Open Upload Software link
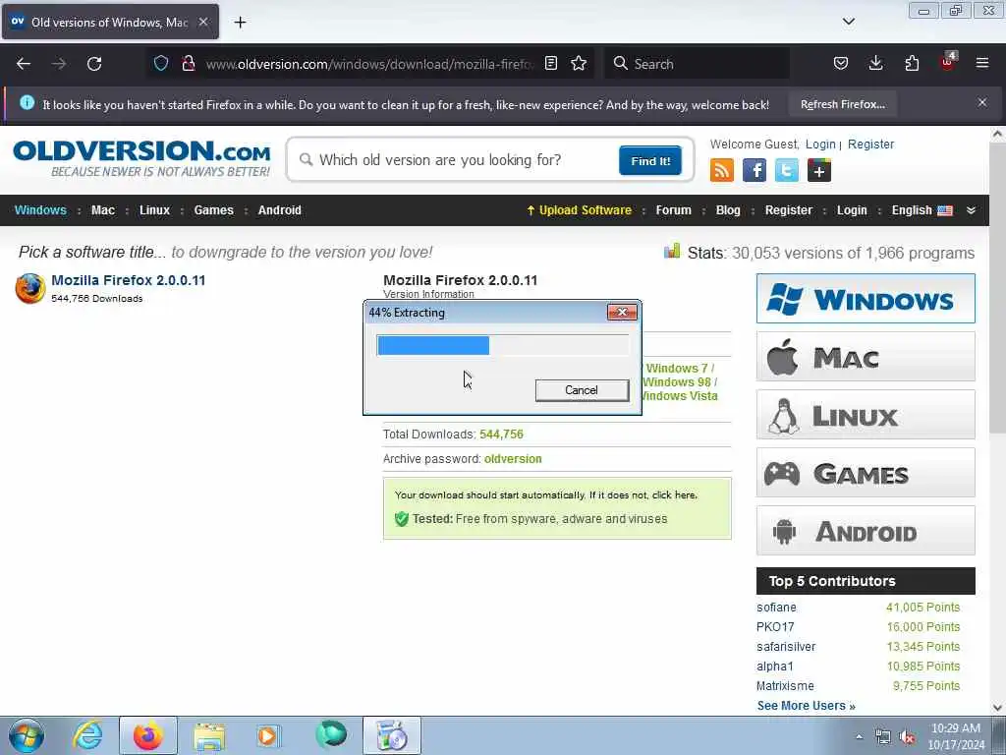The height and width of the screenshot is (755, 1006). click(579, 210)
